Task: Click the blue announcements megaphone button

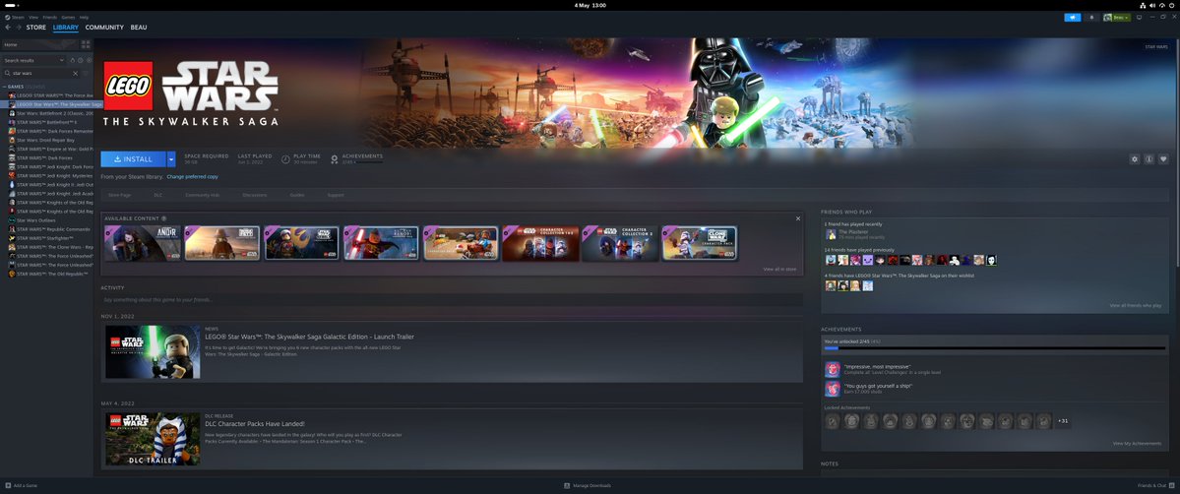Action: coord(1073,18)
